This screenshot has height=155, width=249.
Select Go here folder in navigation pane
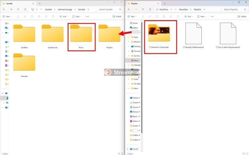point(135,56)
